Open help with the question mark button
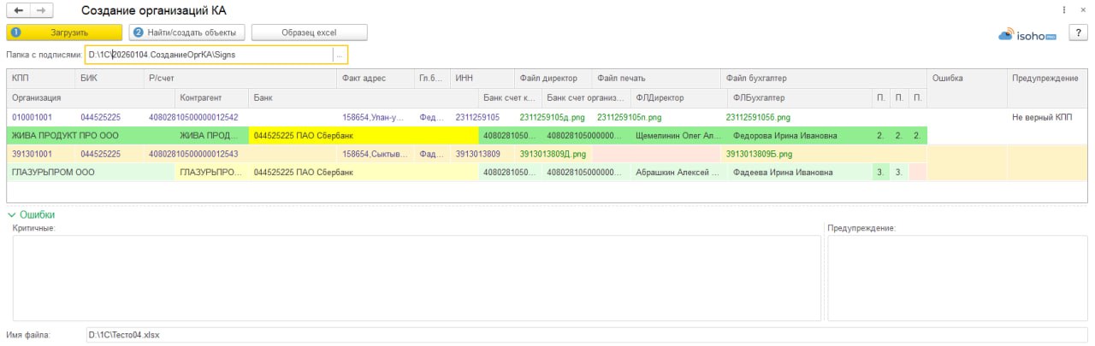Image resolution: width=1095 pixels, height=346 pixels. 1079,32
